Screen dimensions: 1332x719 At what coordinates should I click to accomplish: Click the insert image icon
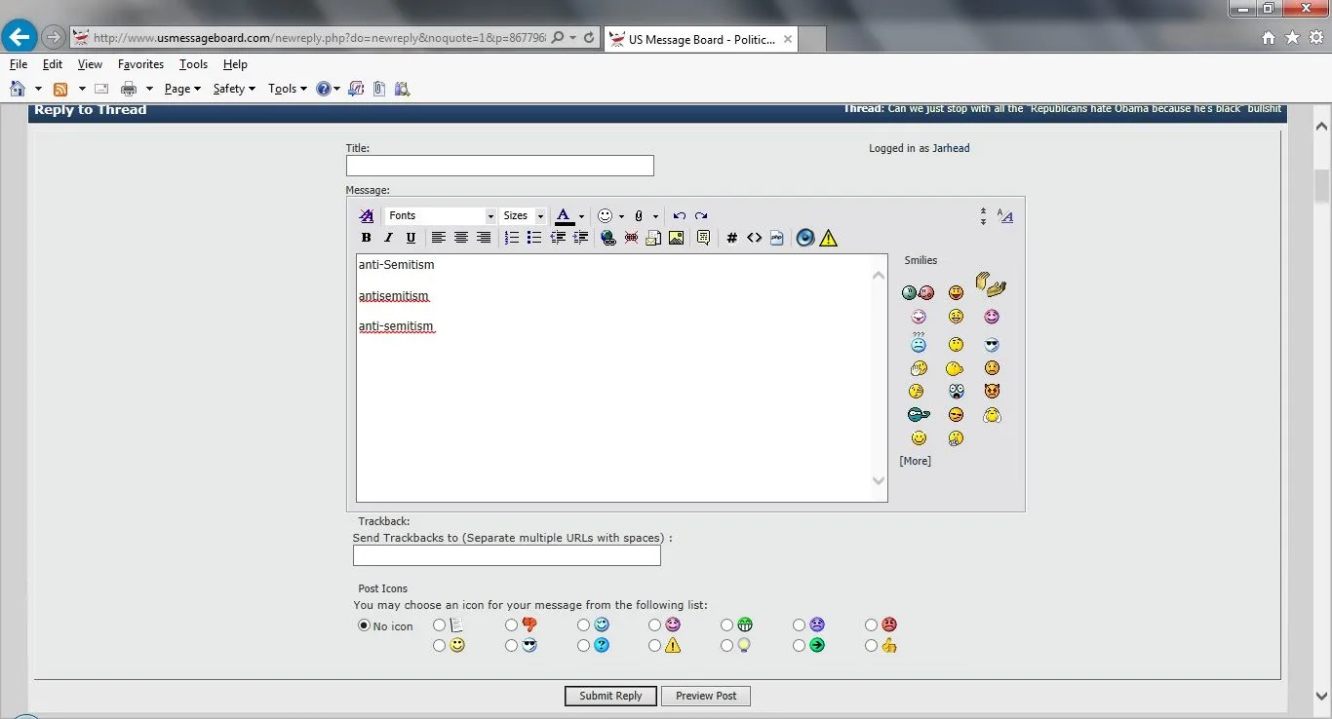[x=676, y=238]
